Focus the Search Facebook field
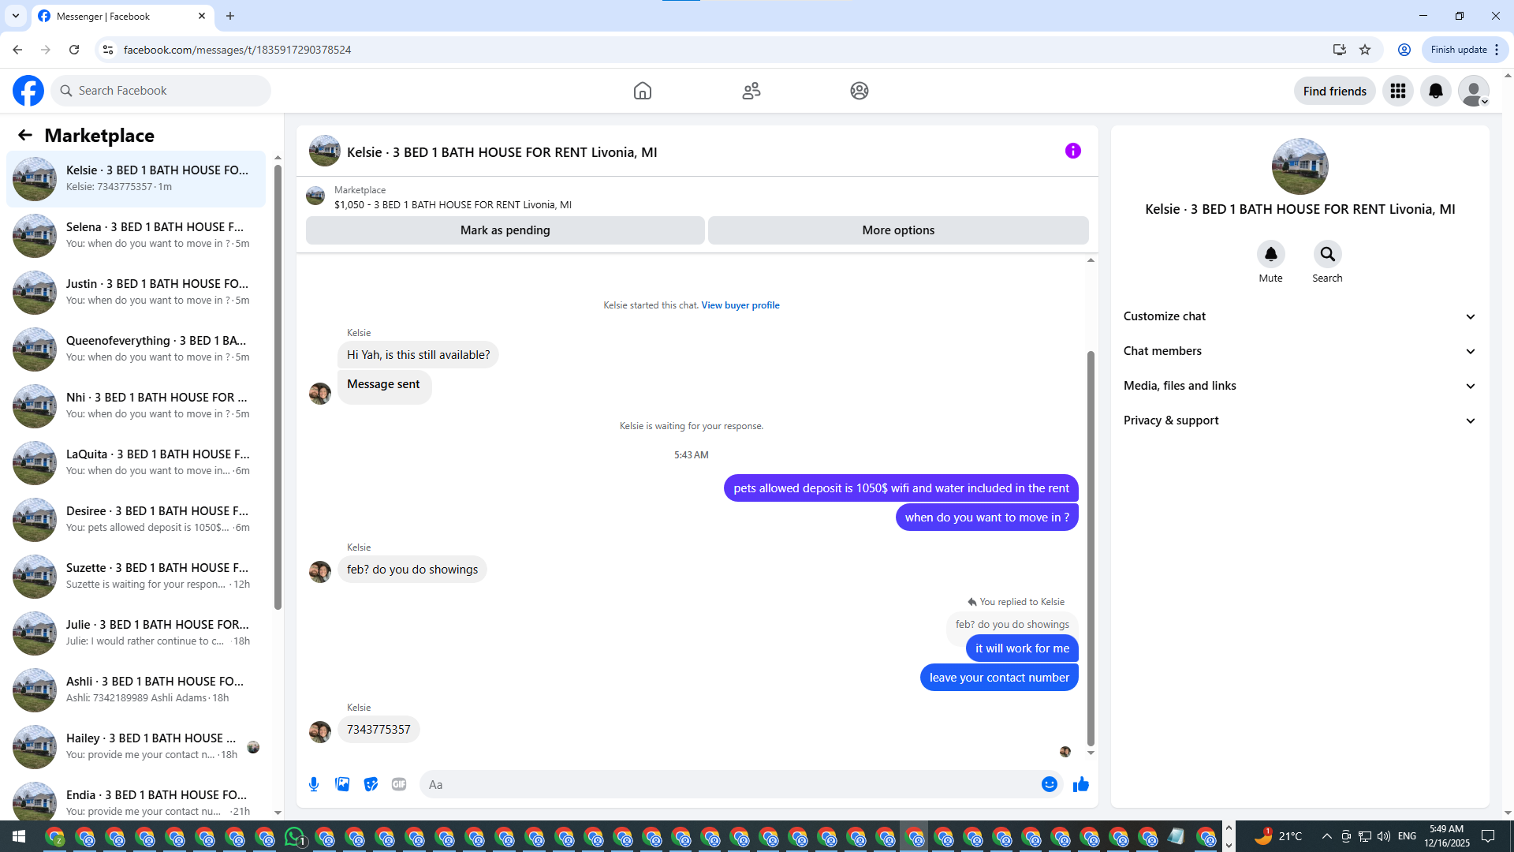Image resolution: width=1514 pixels, height=852 pixels. [x=161, y=91]
